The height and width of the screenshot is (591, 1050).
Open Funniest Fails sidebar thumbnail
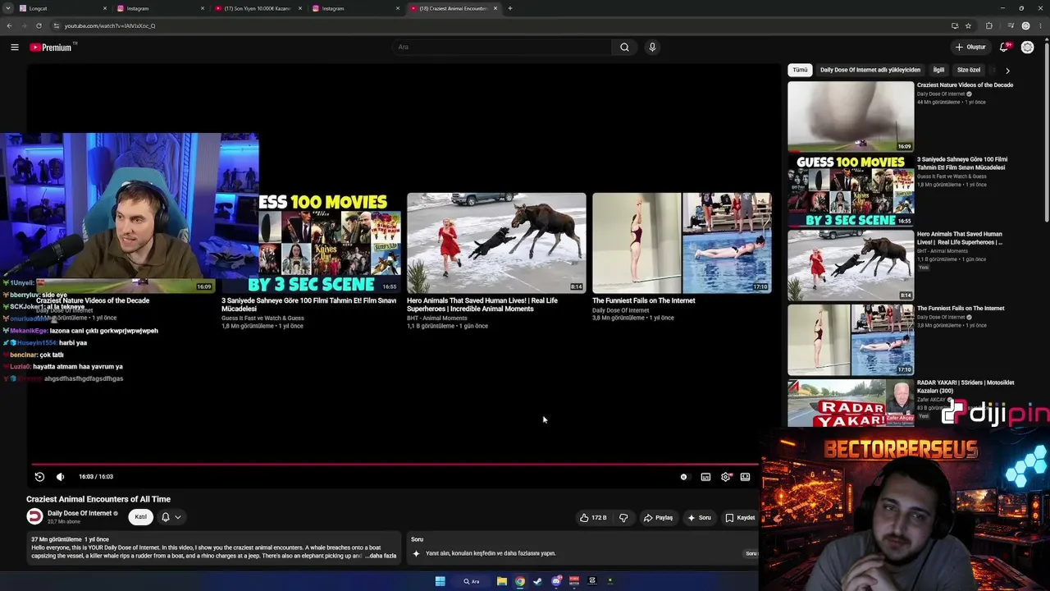pos(851,340)
